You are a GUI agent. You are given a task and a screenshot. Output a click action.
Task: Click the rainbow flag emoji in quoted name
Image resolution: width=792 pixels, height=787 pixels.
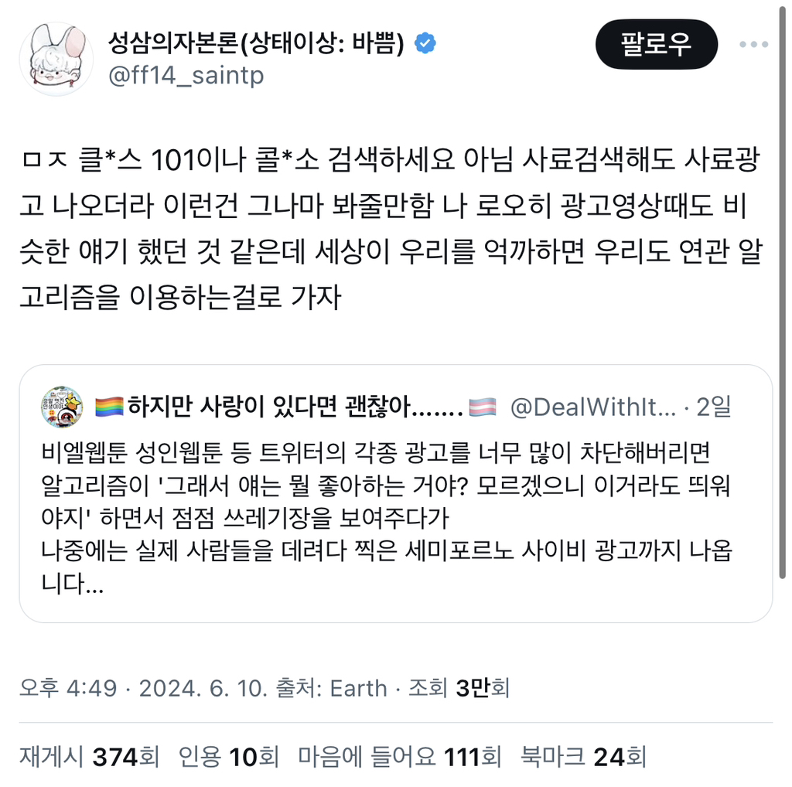click(x=109, y=407)
